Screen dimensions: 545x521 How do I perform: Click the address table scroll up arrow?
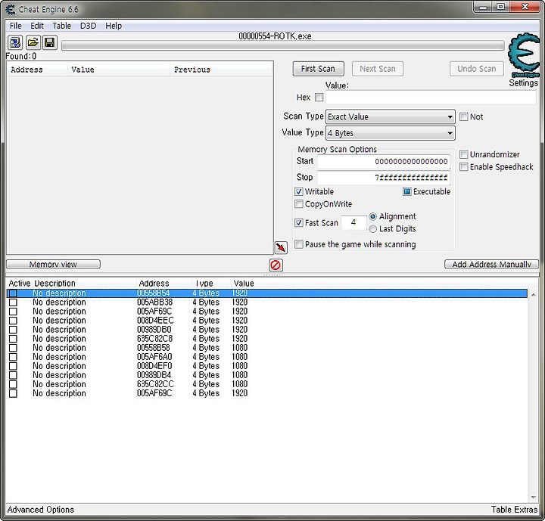[533, 295]
